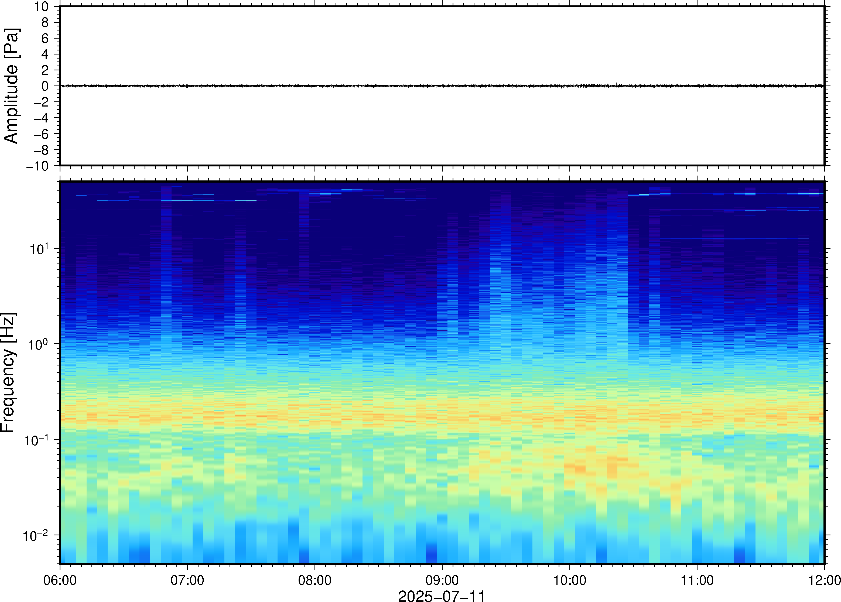Screen dimensions: 841x602
Task: Click amplitude tick label -8
Action: [x=41, y=150]
